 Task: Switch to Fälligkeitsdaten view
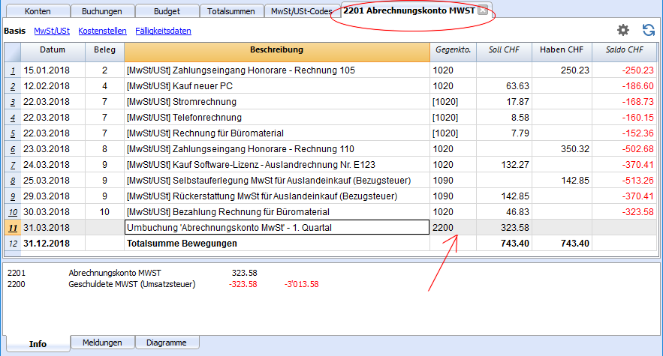(163, 31)
